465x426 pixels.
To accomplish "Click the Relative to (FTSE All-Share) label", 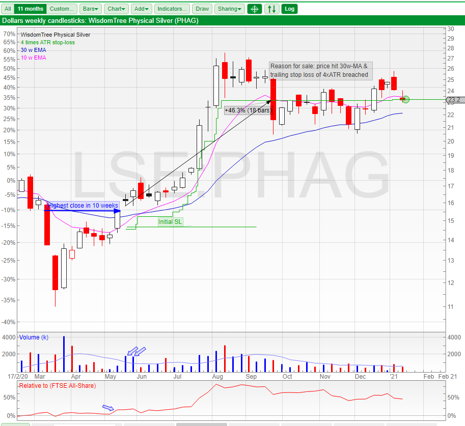I will coord(58,386).
